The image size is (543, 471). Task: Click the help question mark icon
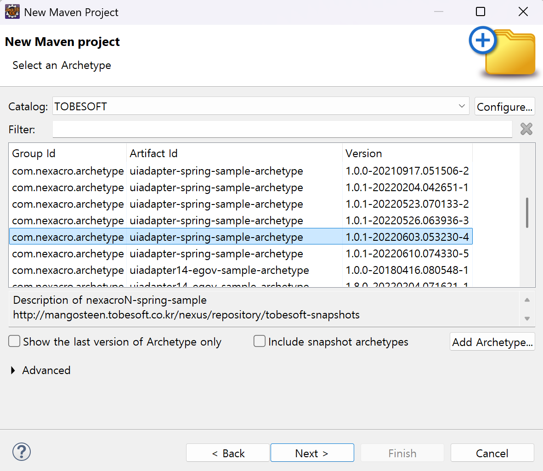click(x=22, y=452)
